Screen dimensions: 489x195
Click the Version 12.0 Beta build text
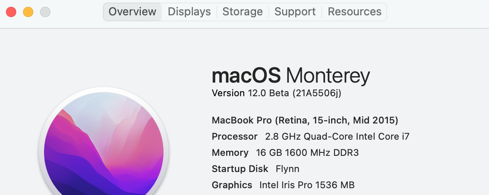(276, 93)
